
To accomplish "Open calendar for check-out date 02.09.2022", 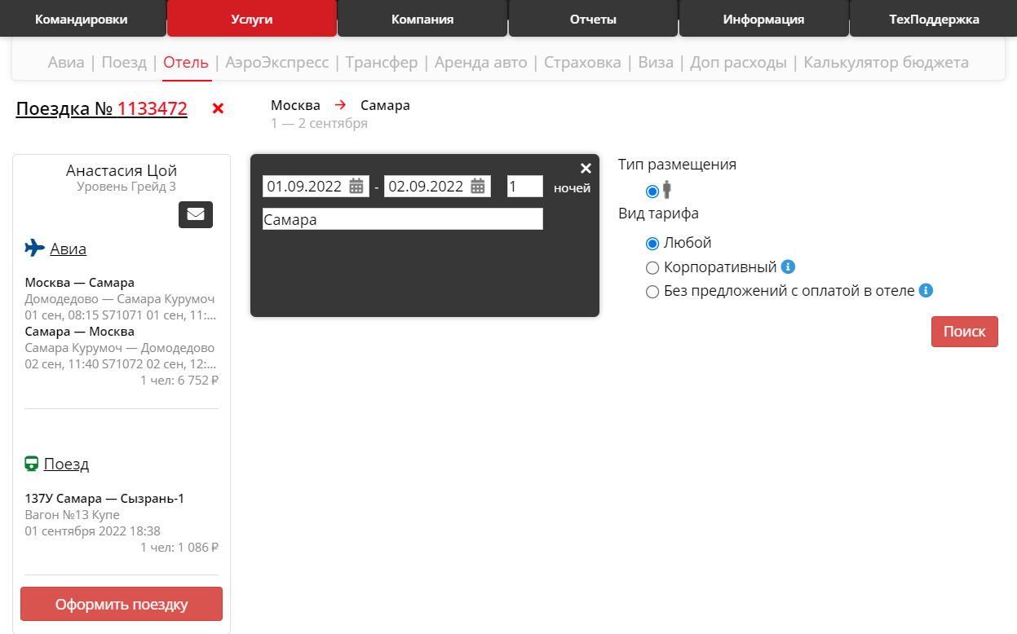I will click(478, 186).
